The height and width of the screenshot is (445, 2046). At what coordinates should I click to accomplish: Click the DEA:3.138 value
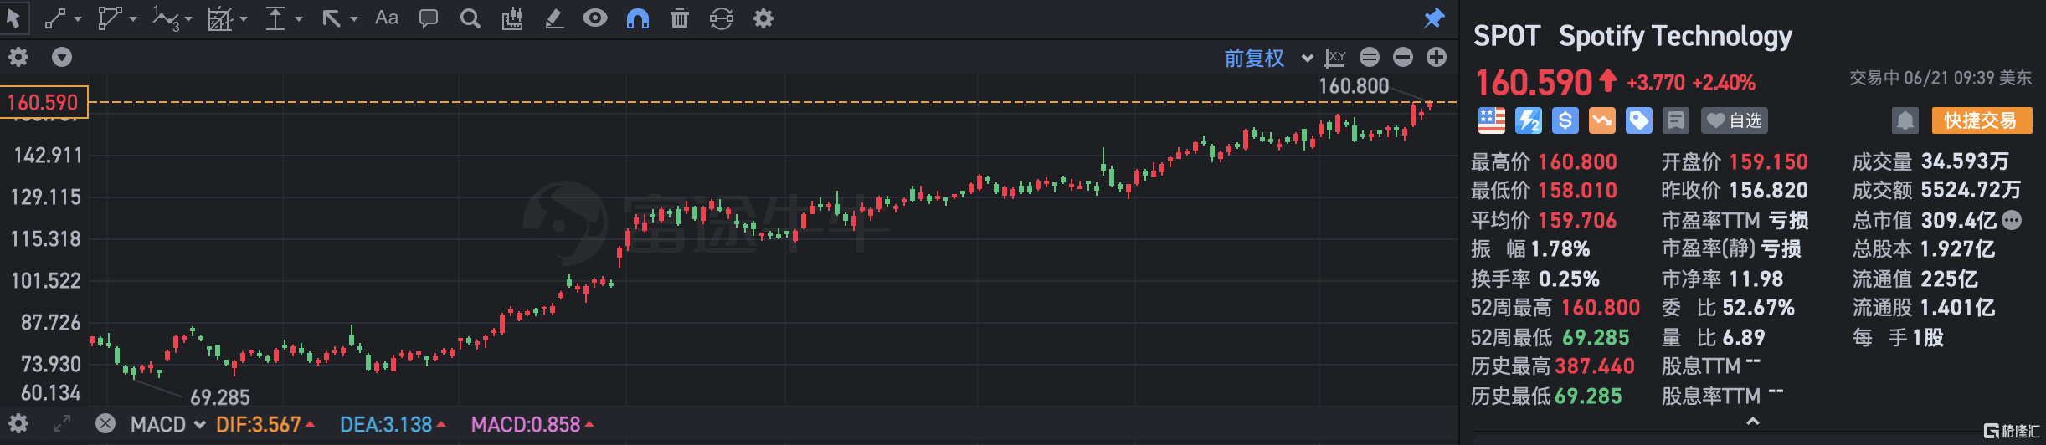(386, 424)
